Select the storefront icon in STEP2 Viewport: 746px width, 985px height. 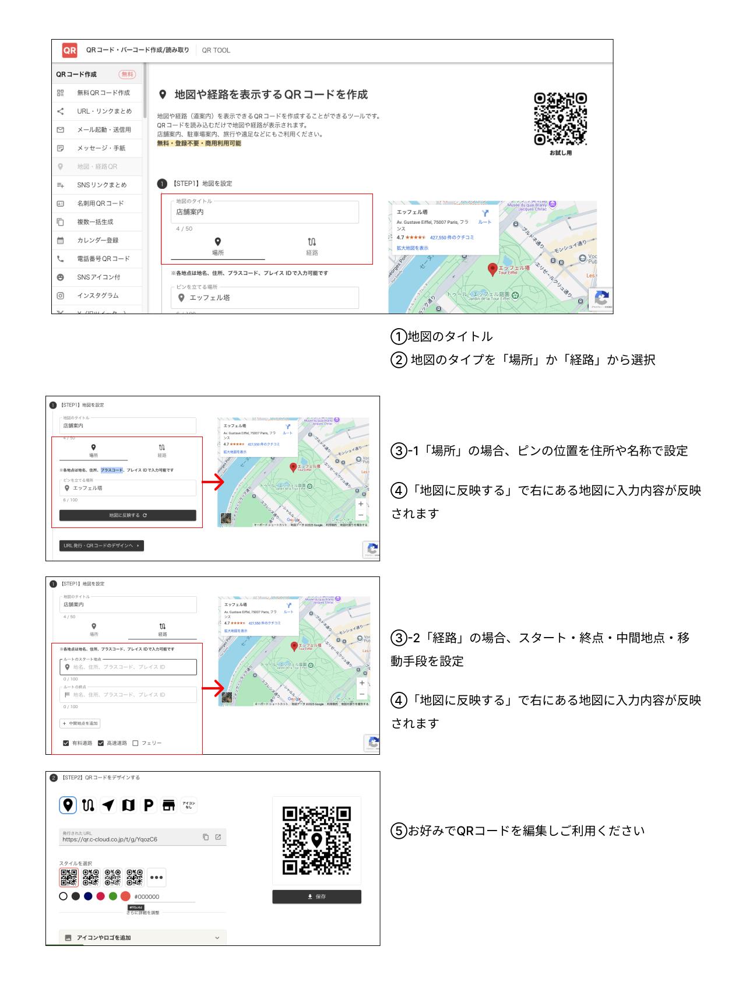click(x=168, y=805)
